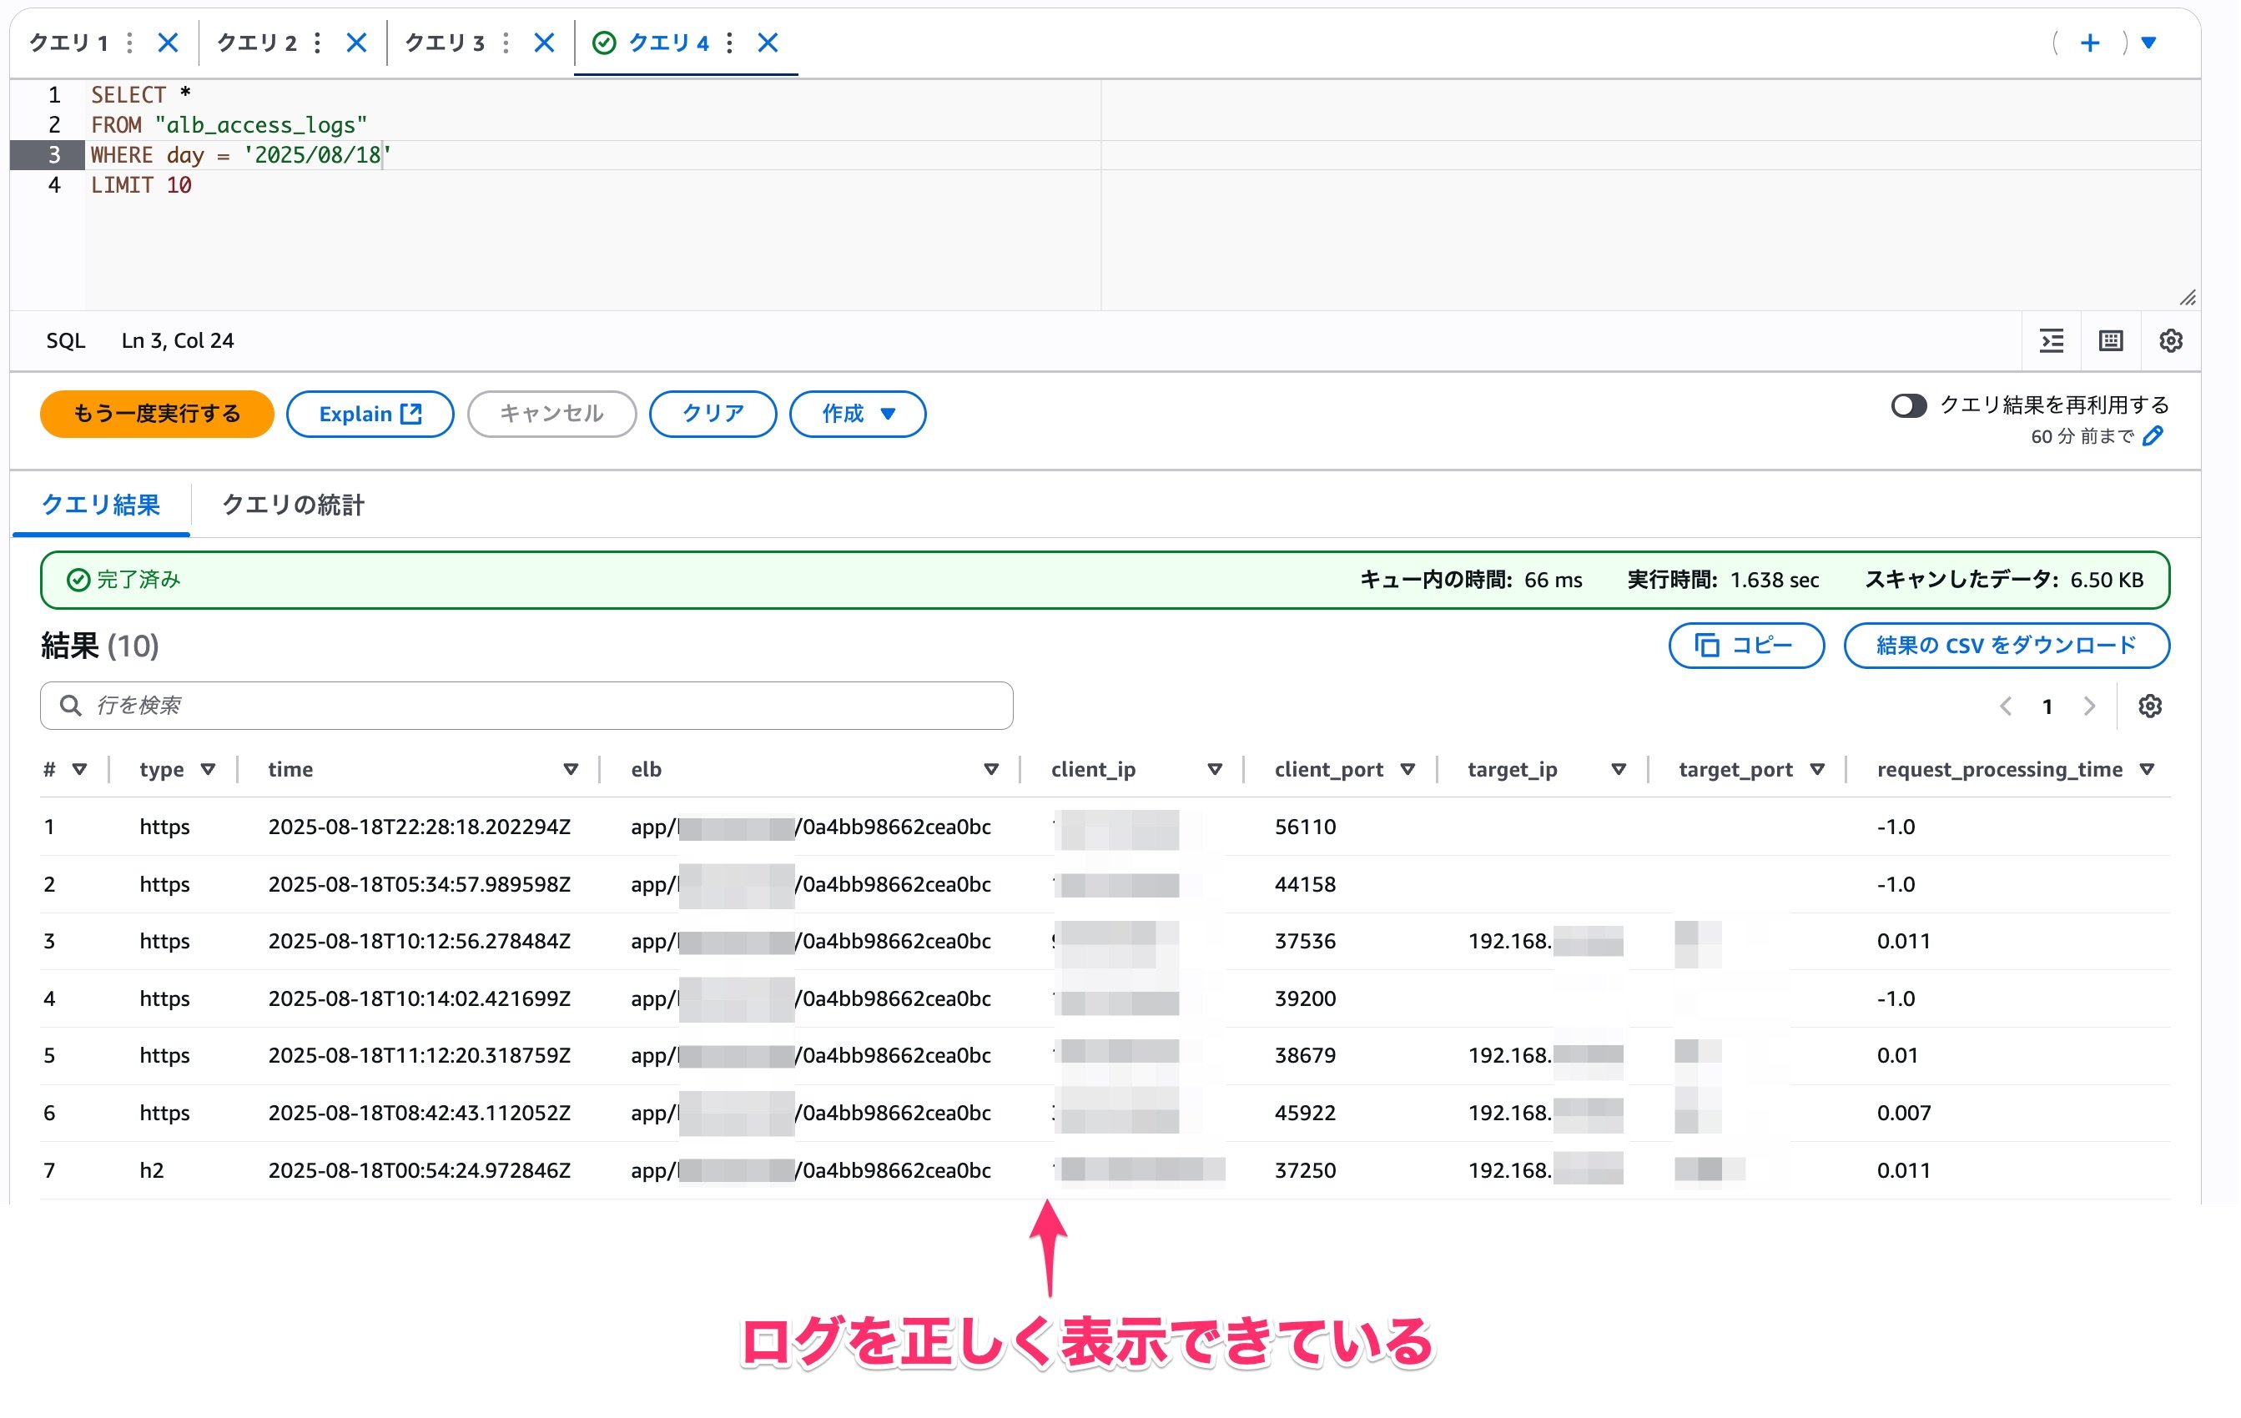Open the クエリ 2 tab options menu
Viewport: 2241px width, 1418px height.
click(x=317, y=43)
